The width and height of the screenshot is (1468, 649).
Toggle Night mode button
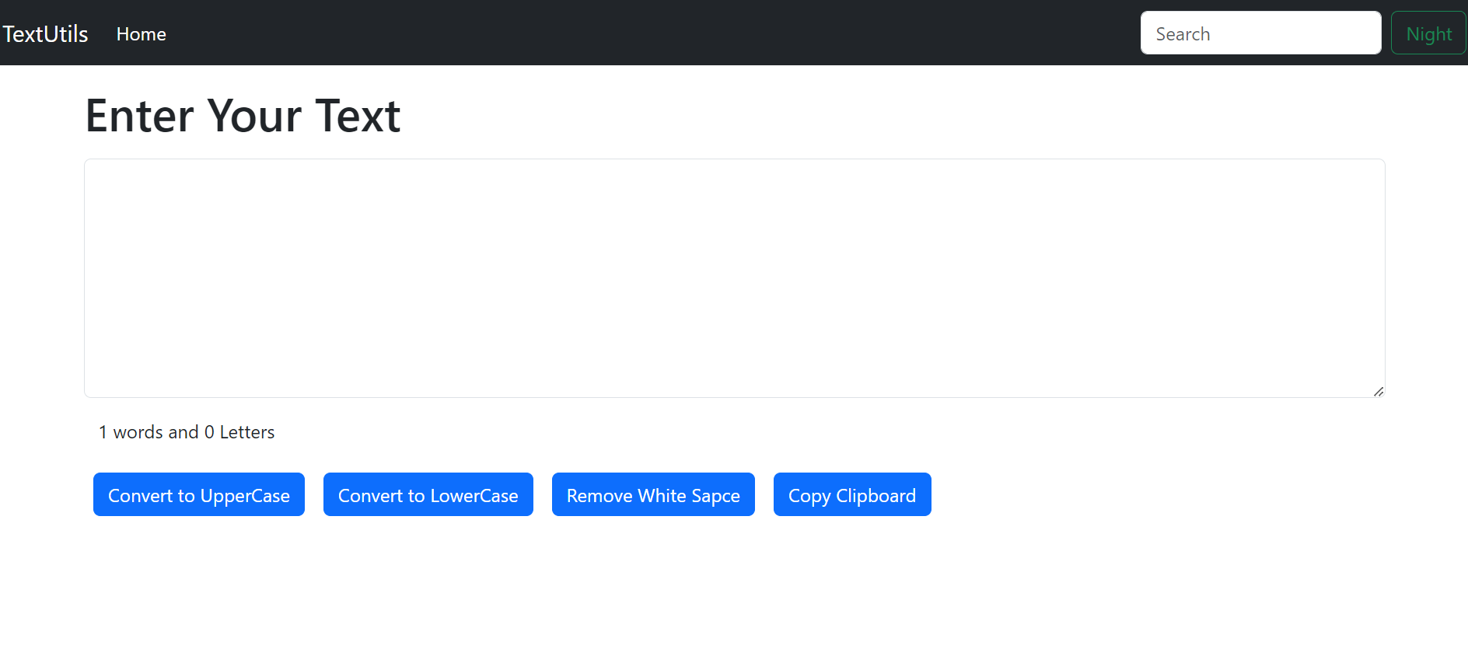pos(1428,33)
